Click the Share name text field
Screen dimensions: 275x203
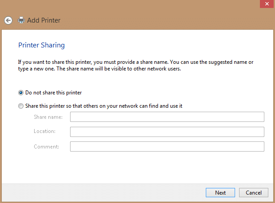pyautogui.click(x=167, y=117)
